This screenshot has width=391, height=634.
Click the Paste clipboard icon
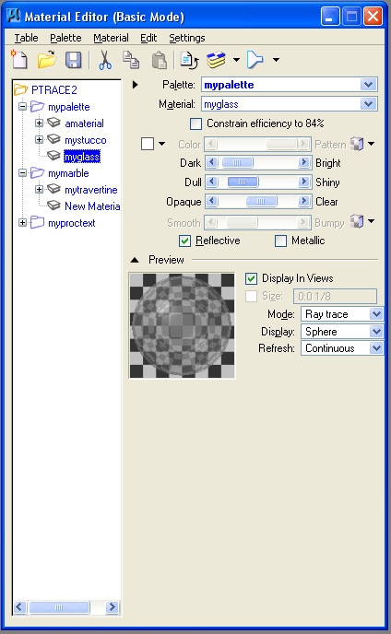click(159, 60)
